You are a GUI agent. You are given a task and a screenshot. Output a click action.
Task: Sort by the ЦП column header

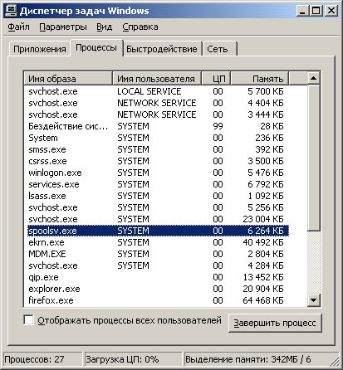pos(216,79)
